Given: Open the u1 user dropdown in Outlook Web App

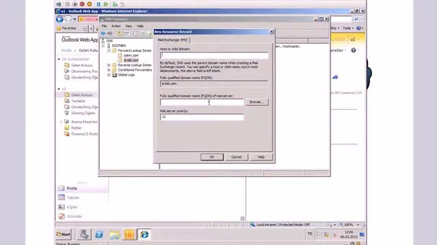Looking at the screenshot, I should tap(355, 39).
